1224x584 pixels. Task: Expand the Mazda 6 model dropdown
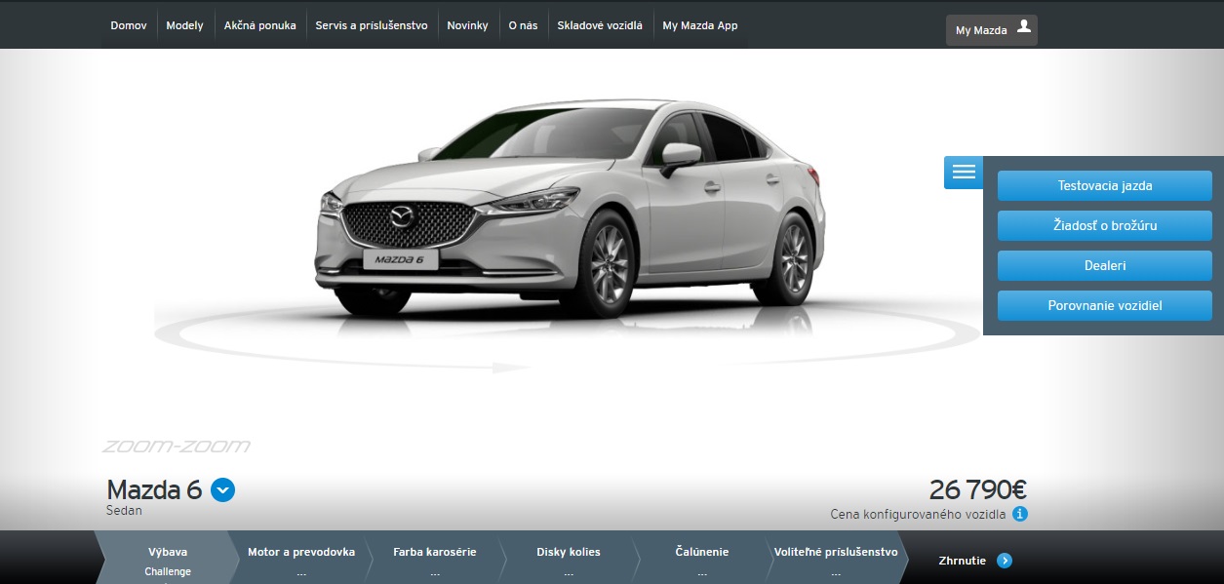[222, 490]
